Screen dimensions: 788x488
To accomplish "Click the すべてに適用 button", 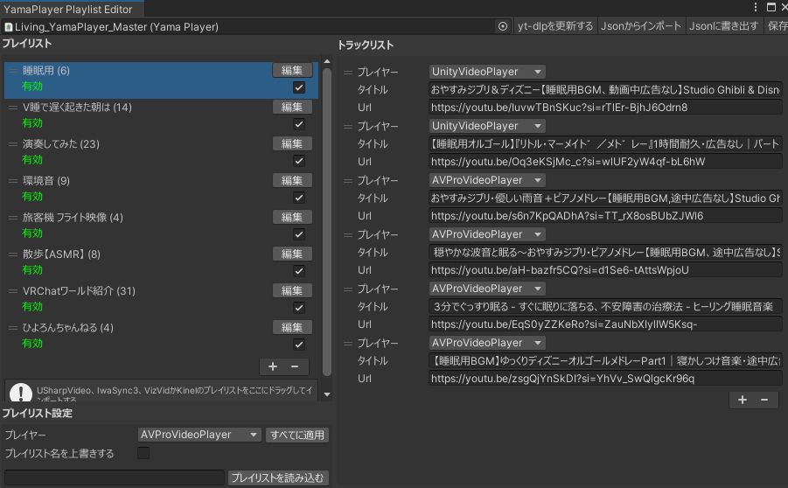I will click(297, 435).
